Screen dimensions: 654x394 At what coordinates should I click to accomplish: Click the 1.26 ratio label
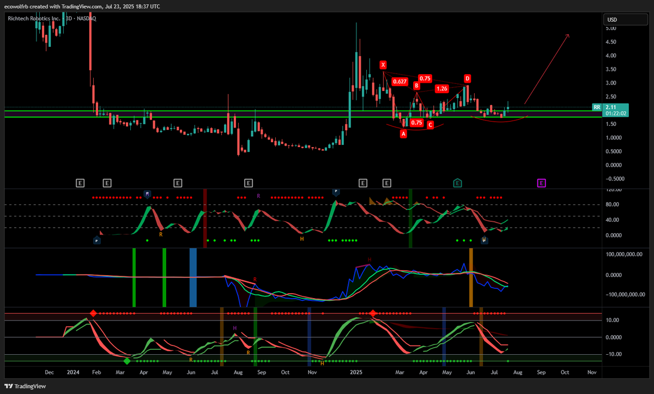point(442,88)
